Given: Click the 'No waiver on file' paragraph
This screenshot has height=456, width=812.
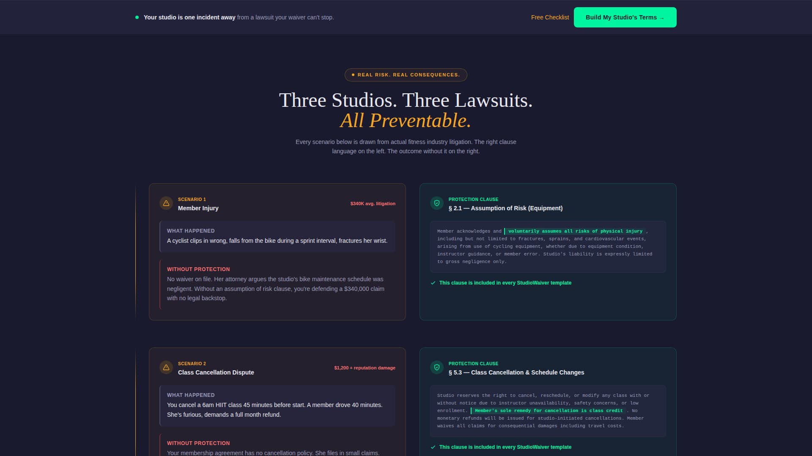Looking at the screenshot, I should 276,289.
